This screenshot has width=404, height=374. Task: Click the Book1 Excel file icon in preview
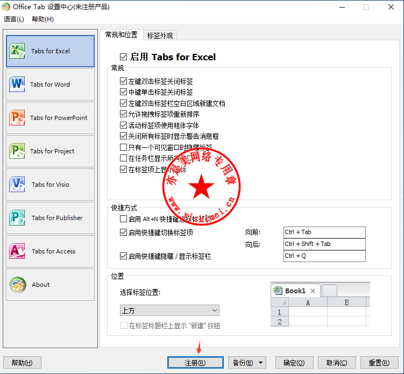coord(278,291)
